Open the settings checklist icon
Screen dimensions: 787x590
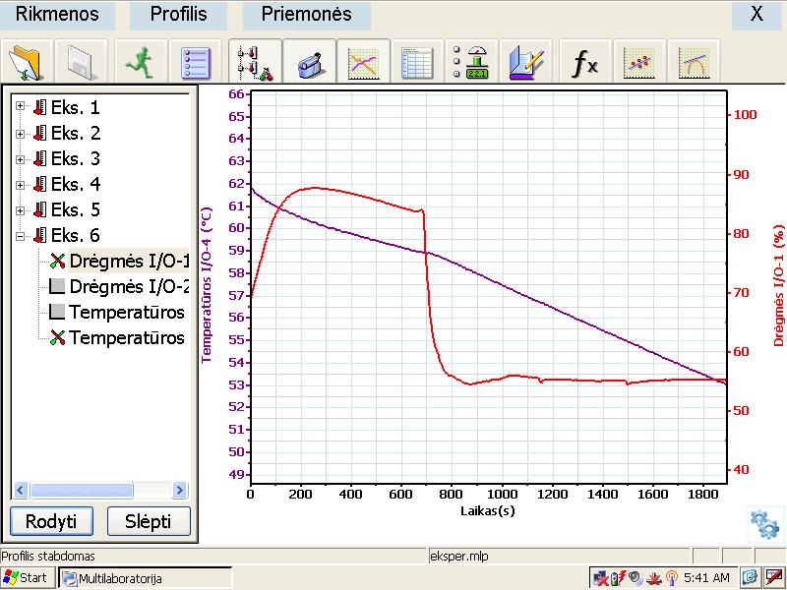click(195, 61)
